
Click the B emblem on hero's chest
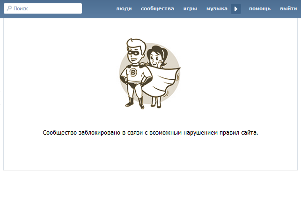[133, 72]
